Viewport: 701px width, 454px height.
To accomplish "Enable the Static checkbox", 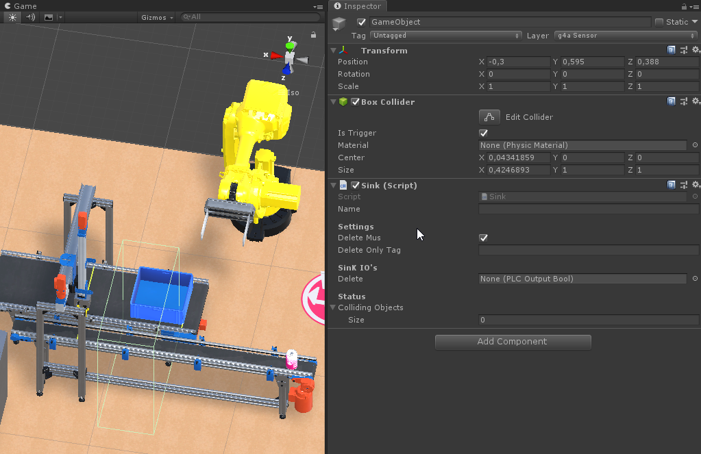I will [659, 22].
